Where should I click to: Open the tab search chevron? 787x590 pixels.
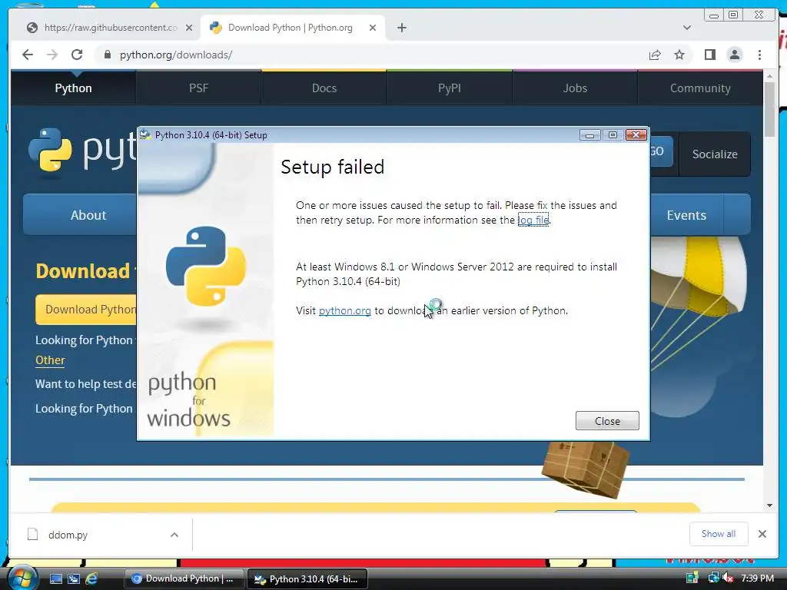point(687,28)
